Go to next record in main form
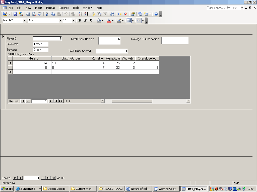The width and height of the screenshot is (257, 192). (43, 178)
